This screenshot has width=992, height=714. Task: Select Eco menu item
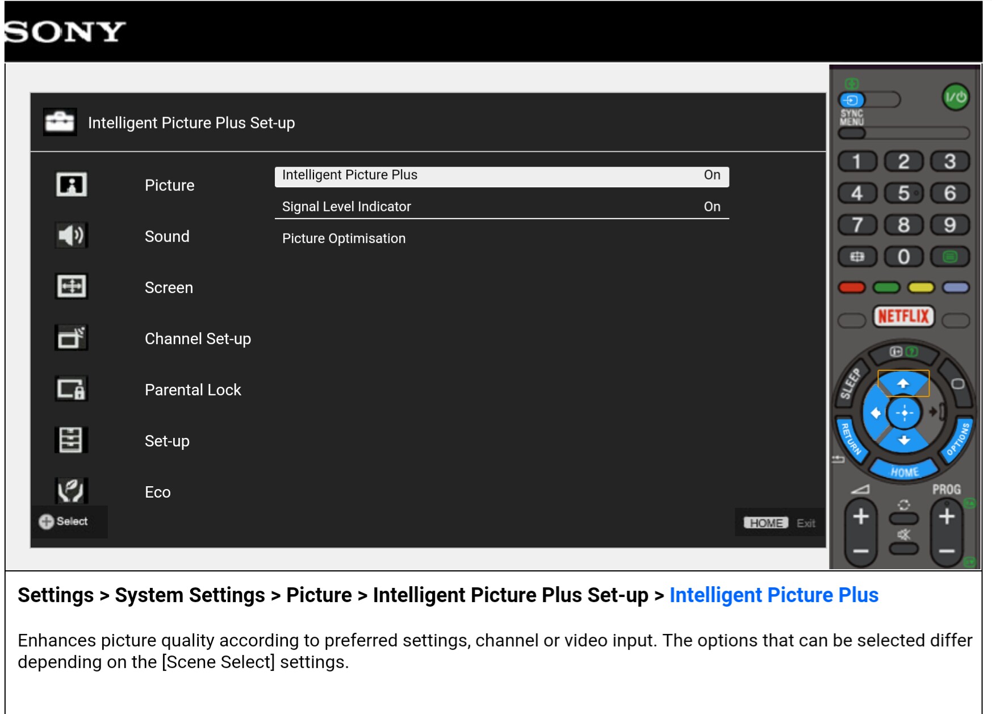click(157, 492)
